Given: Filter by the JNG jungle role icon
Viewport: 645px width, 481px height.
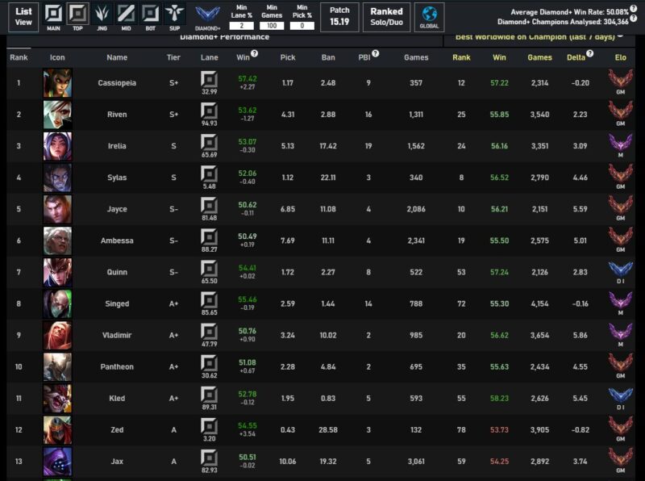Looking at the screenshot, I should coord(102,15).
